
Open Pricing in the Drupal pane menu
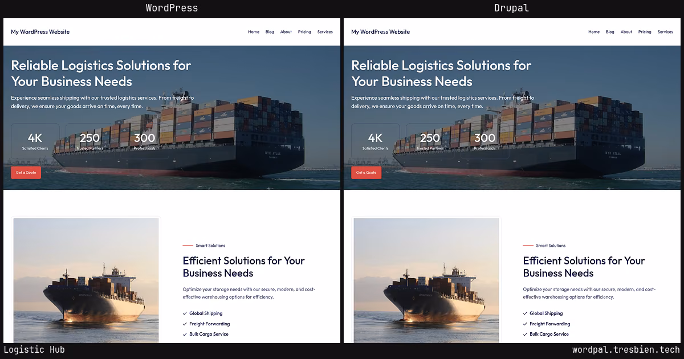point(645,32)
